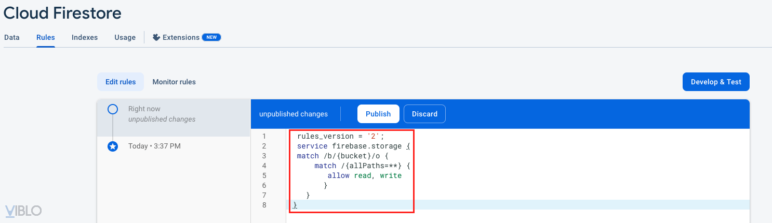
Task: Click the NEW badge beside Extensions
Action: tap(211, 37)
